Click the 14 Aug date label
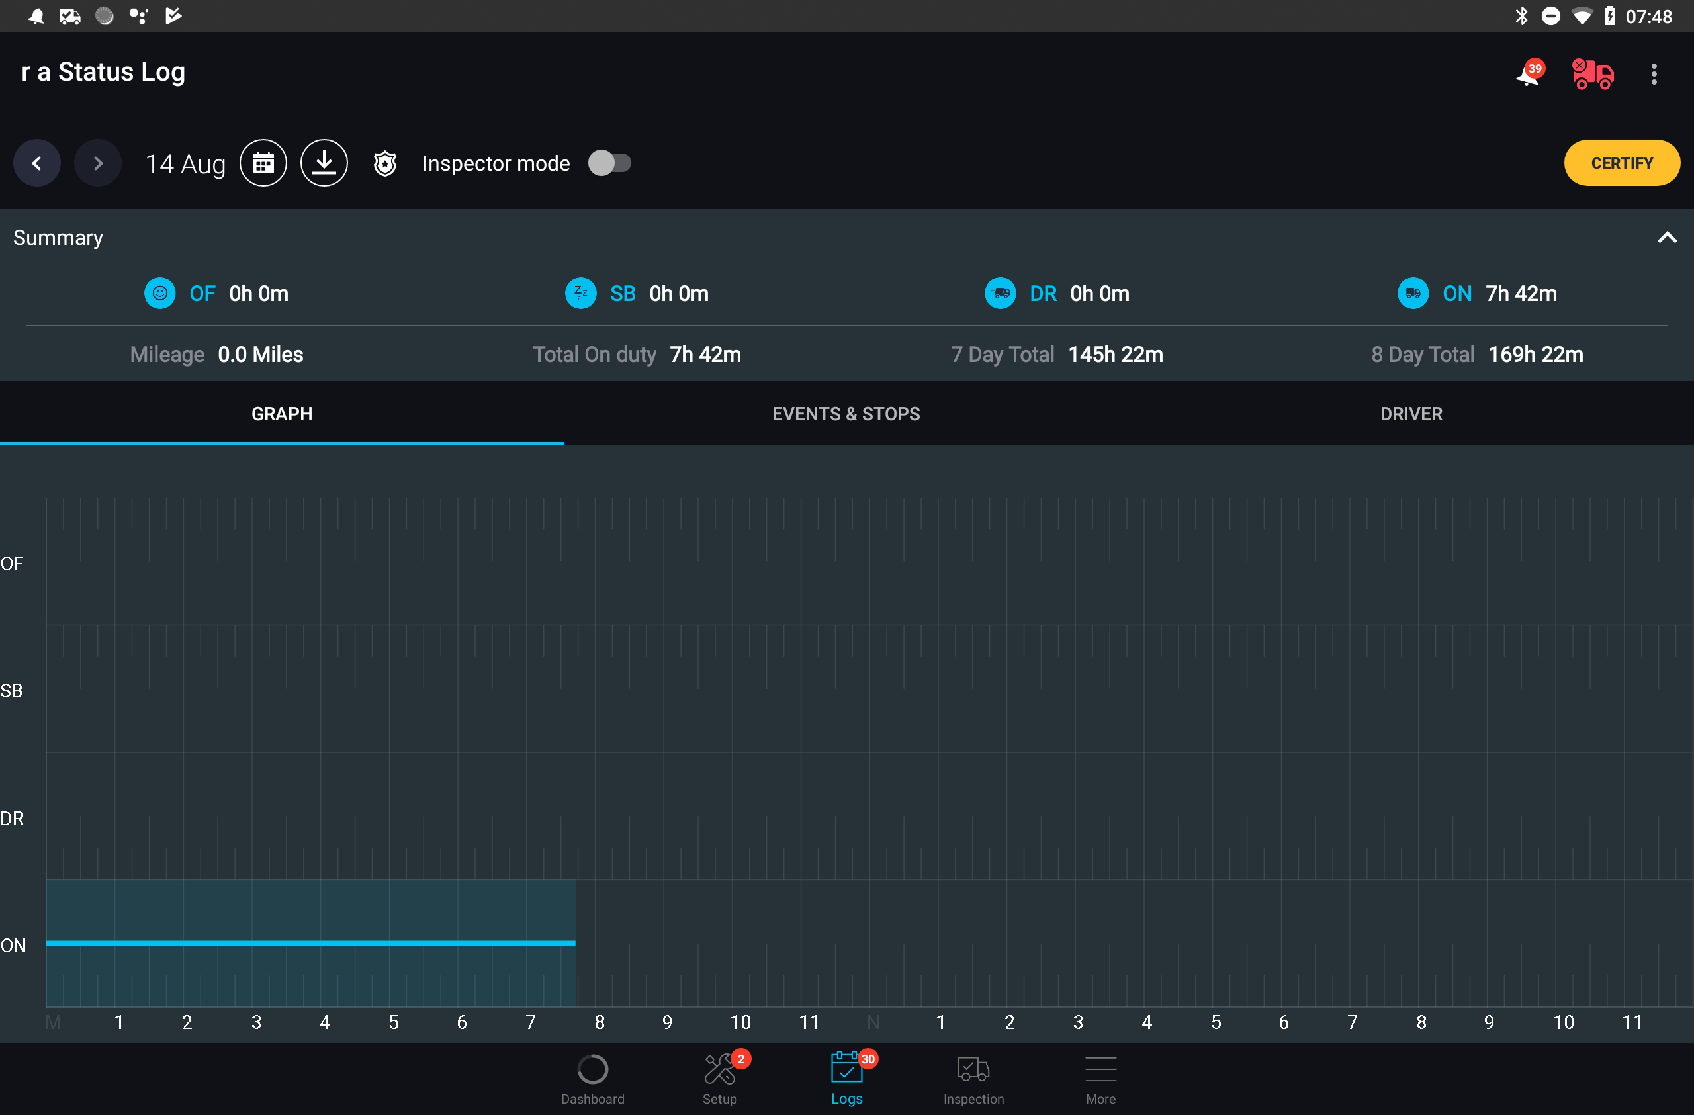This screenshot has height=1115, width=1694. pyautogui.click(x=186, y=164)
